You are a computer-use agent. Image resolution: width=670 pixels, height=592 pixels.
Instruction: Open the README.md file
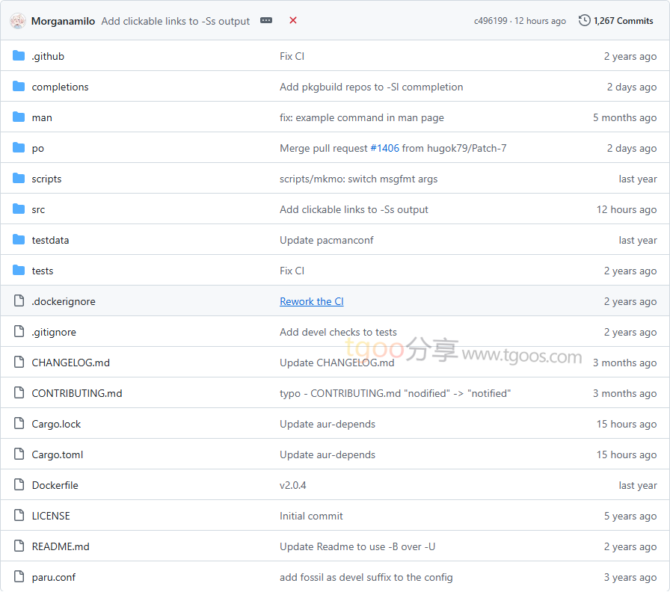point(61,546)
